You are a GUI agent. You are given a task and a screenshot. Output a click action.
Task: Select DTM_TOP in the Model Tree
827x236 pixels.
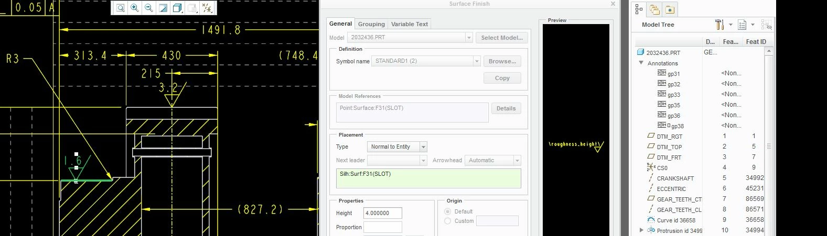pyautogui.click(x=669, y=147)
